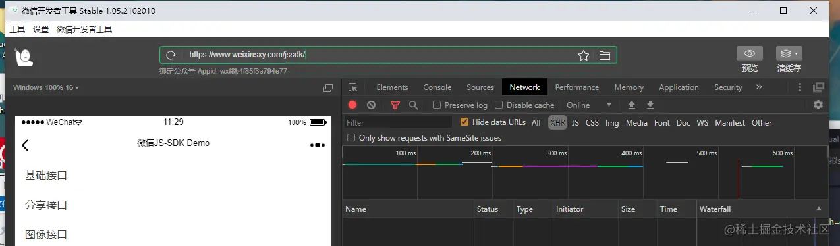
Task: Go back with the simulator back arrow
Action: [x=26, y=145]
